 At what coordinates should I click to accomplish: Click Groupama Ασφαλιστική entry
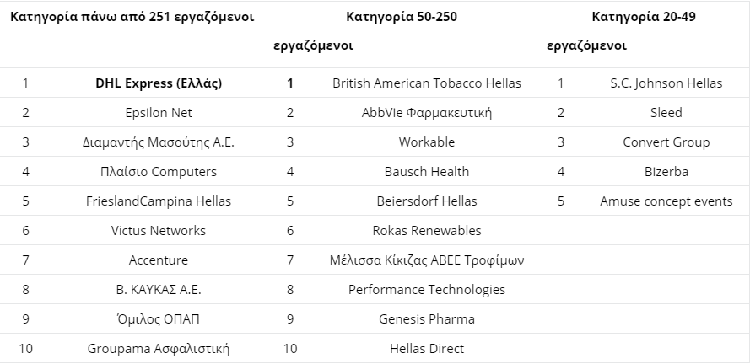(x=159, y=349)
